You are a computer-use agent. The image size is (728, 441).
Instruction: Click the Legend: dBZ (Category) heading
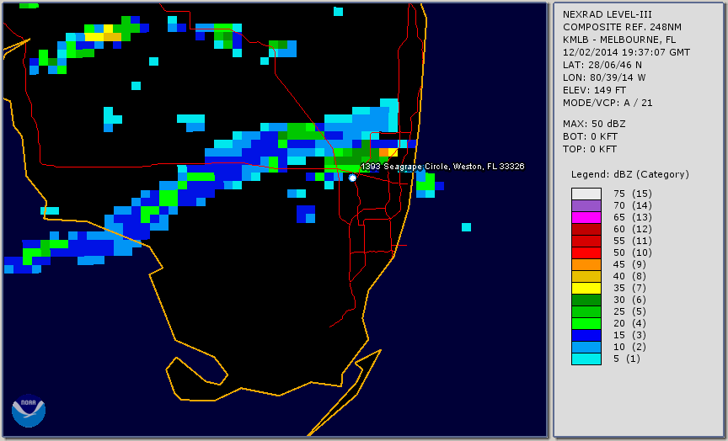(x=630, y=174)
